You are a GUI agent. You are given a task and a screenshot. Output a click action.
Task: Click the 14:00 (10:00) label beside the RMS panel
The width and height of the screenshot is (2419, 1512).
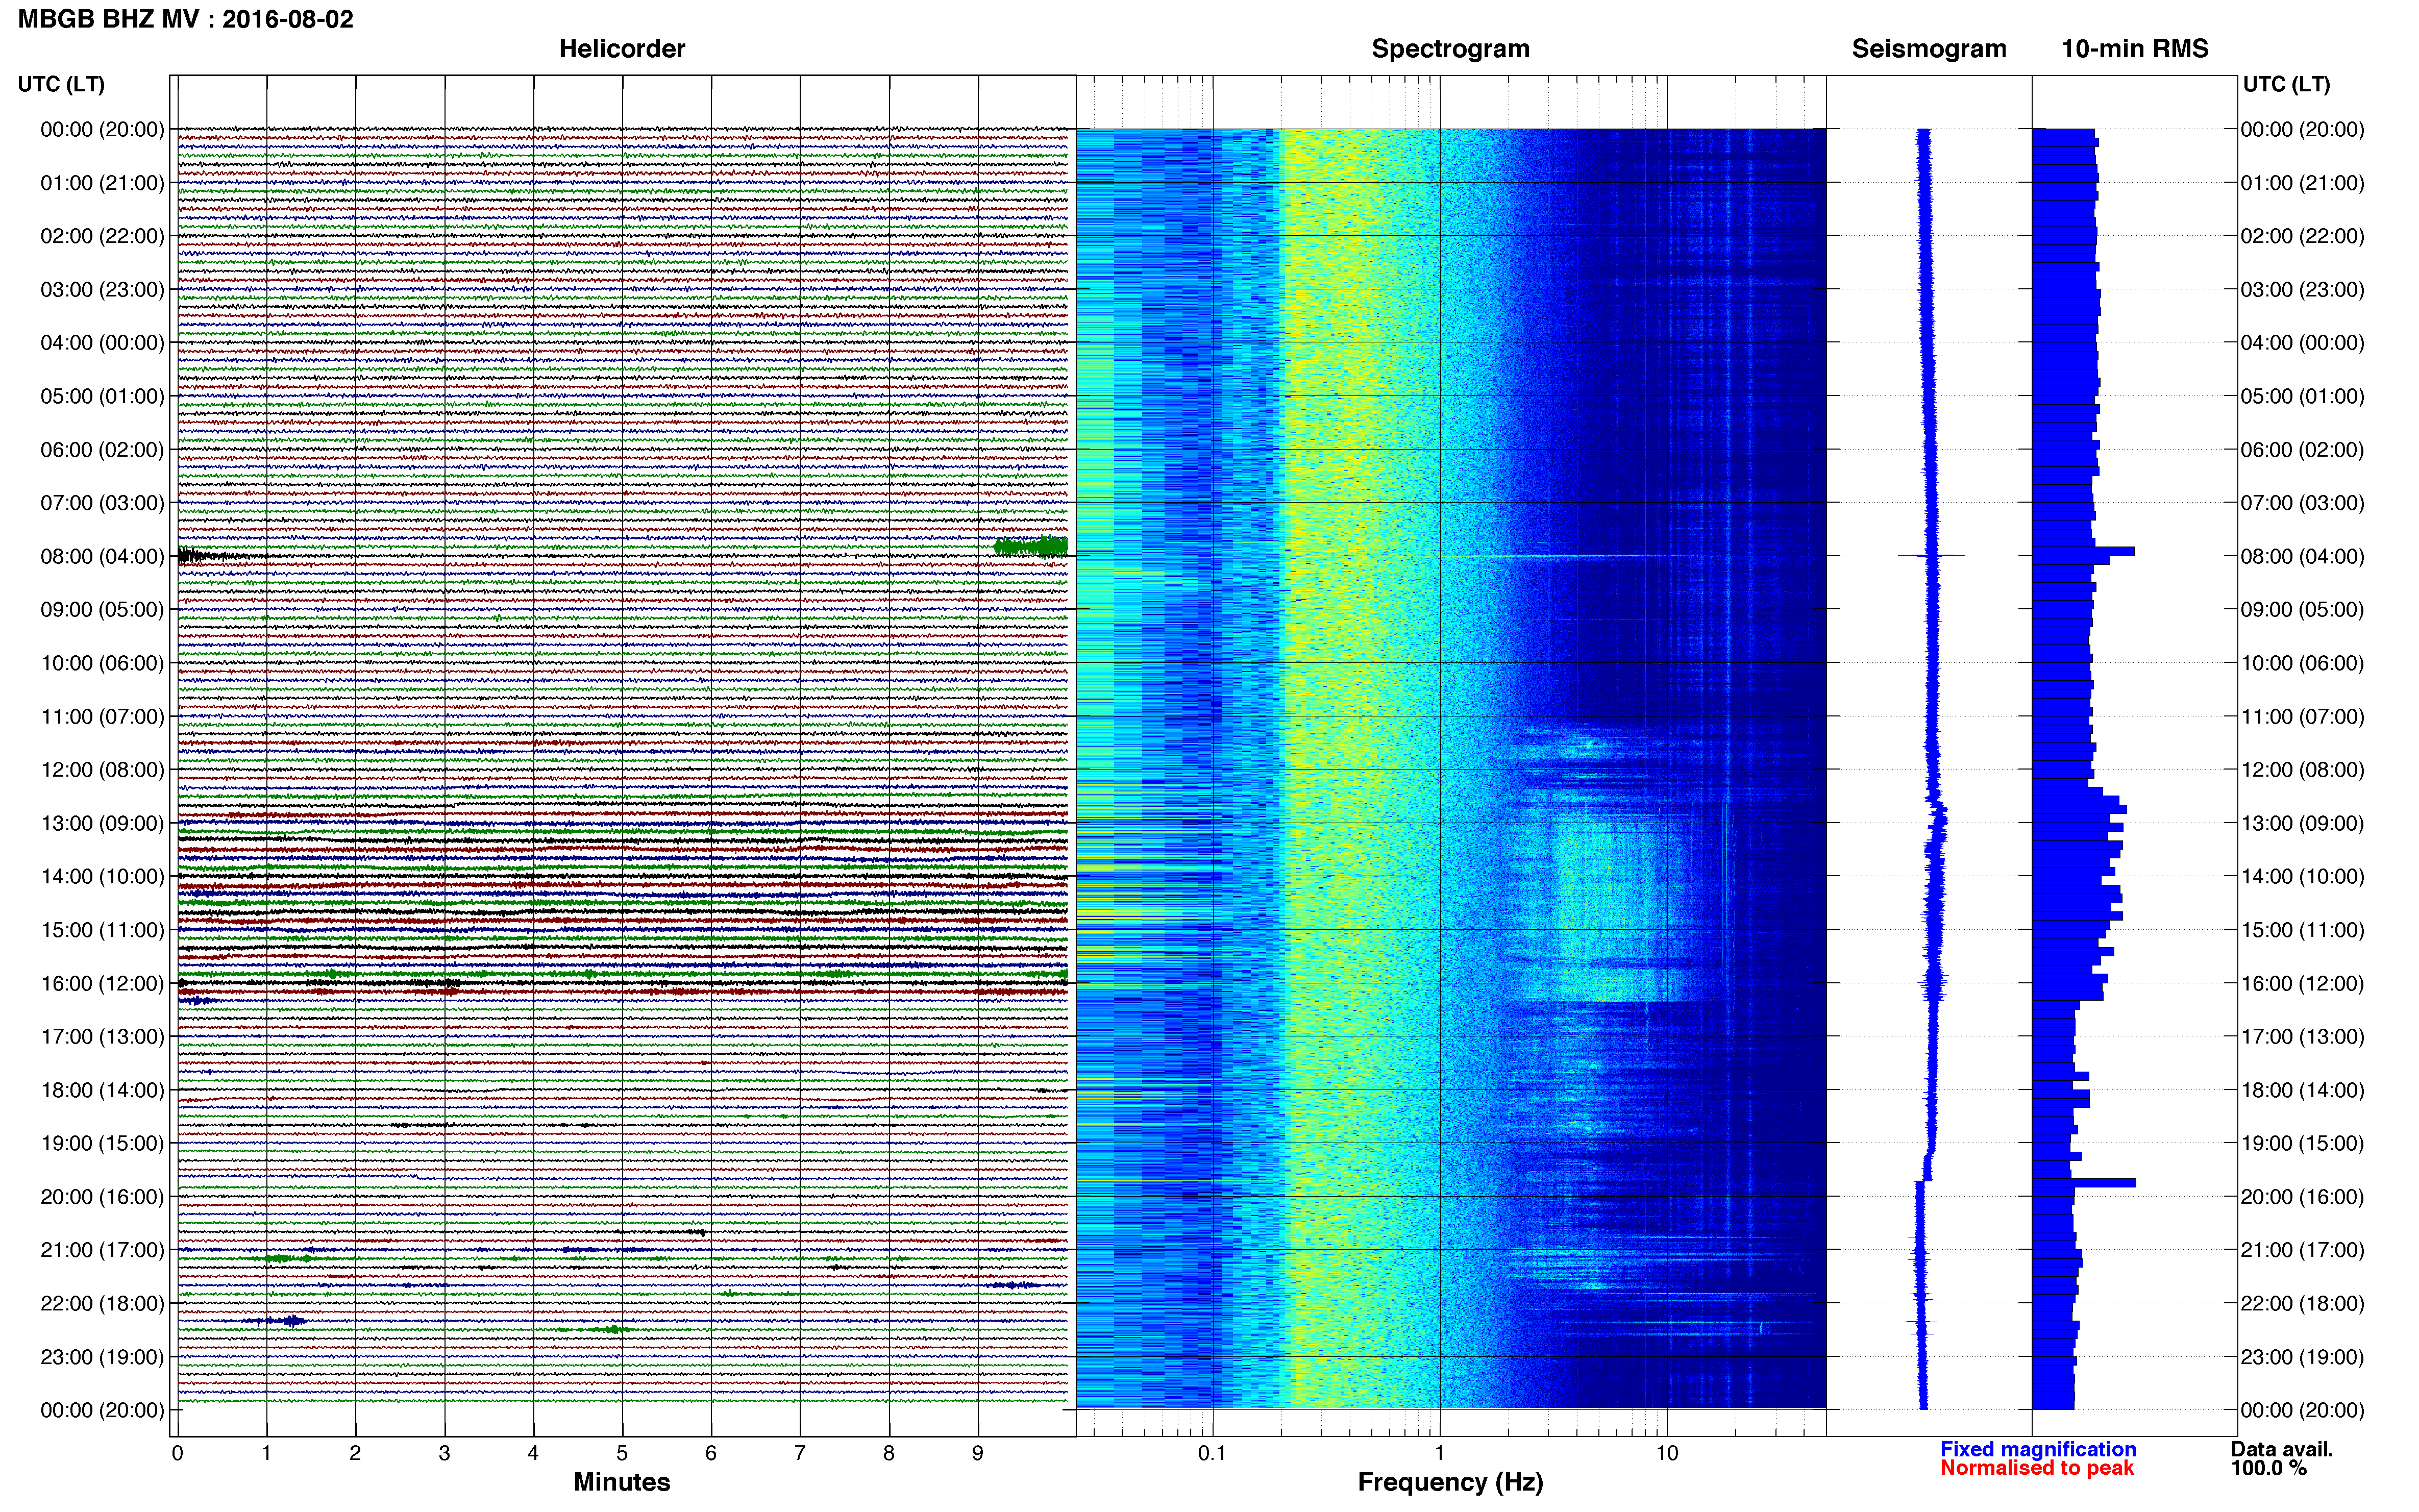tap(2303, 876)
